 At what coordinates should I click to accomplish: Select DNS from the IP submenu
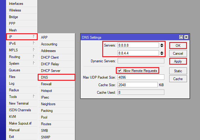(x=56, y=77)
